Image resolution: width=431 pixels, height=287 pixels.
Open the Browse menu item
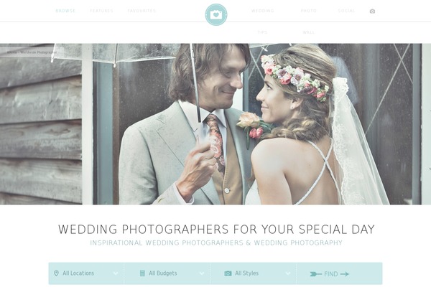(x=65, y=11)
